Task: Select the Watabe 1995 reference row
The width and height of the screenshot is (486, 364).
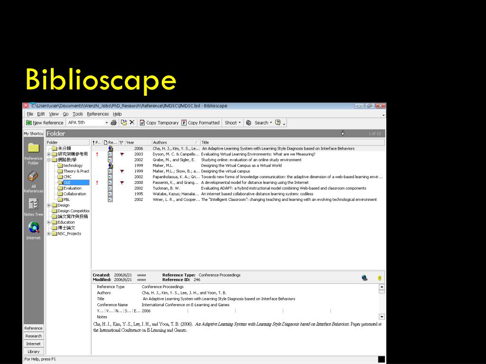Action: (x=238, y=194)
